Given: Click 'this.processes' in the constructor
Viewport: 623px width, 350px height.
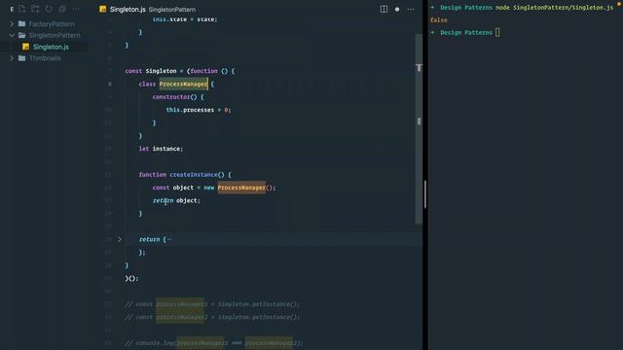Looking at the screenshot, I should point(190,110).
